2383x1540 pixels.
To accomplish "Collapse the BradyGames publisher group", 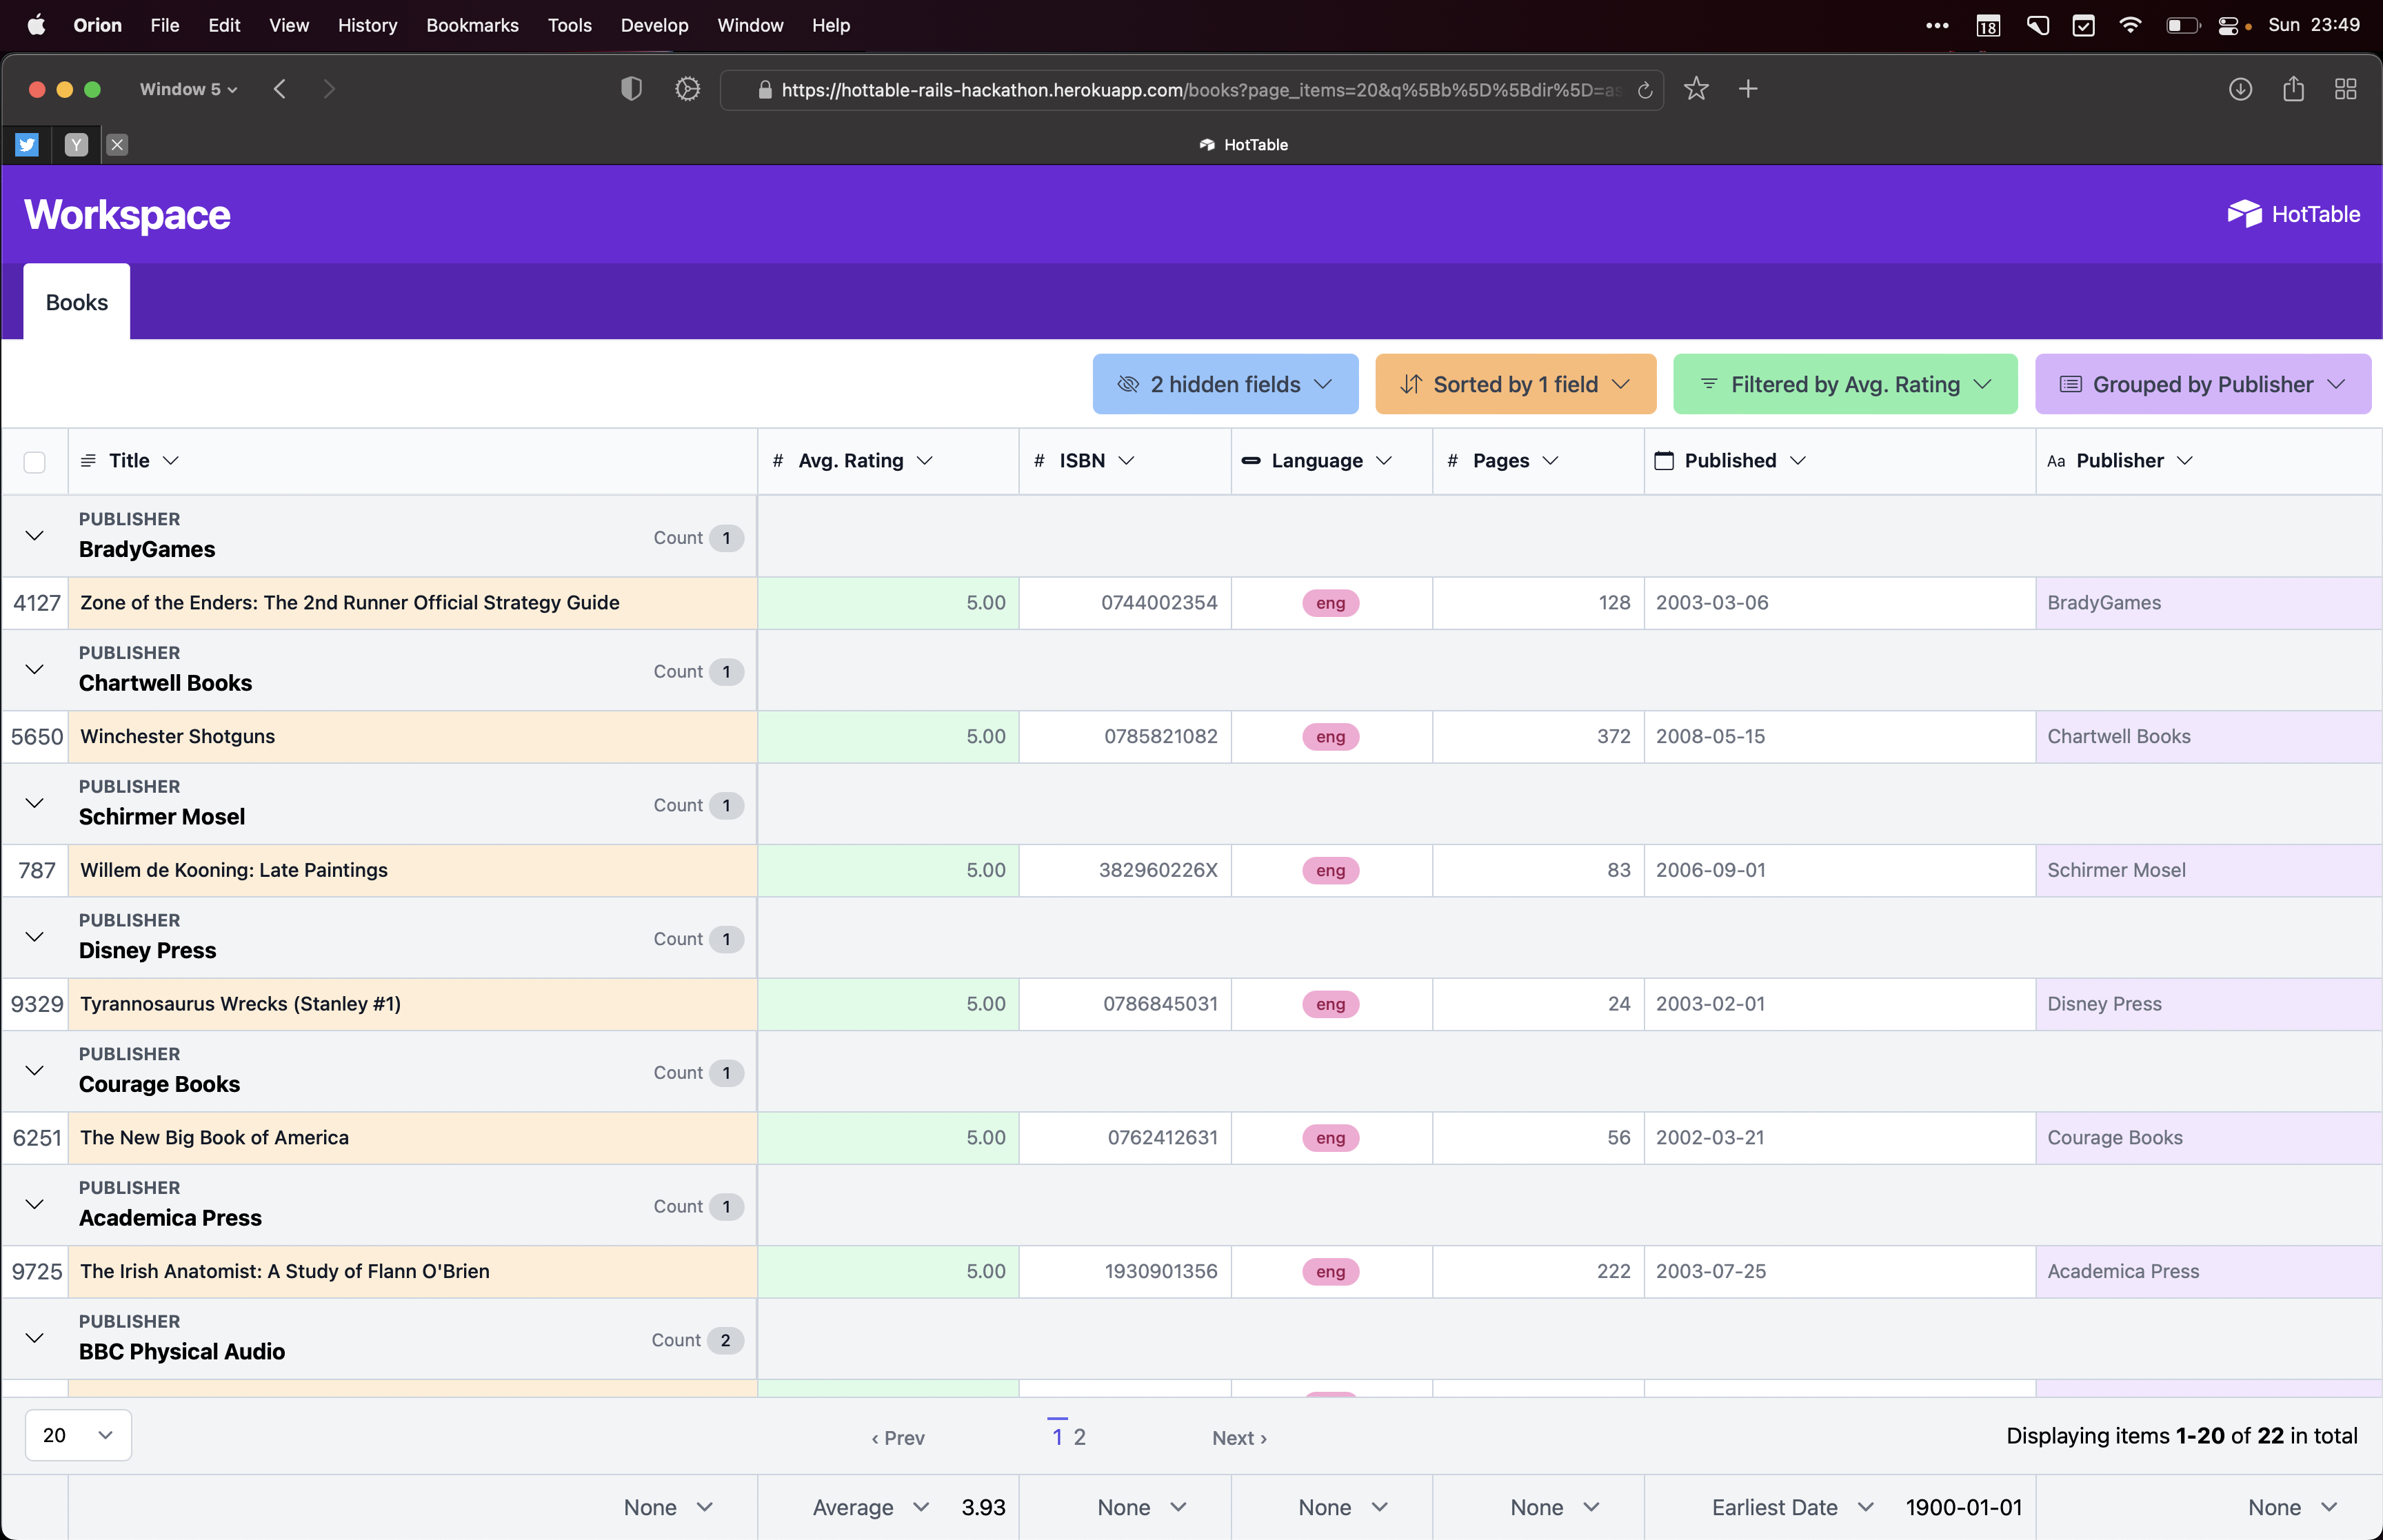I will pyautogui.click(x=34, y=535).
